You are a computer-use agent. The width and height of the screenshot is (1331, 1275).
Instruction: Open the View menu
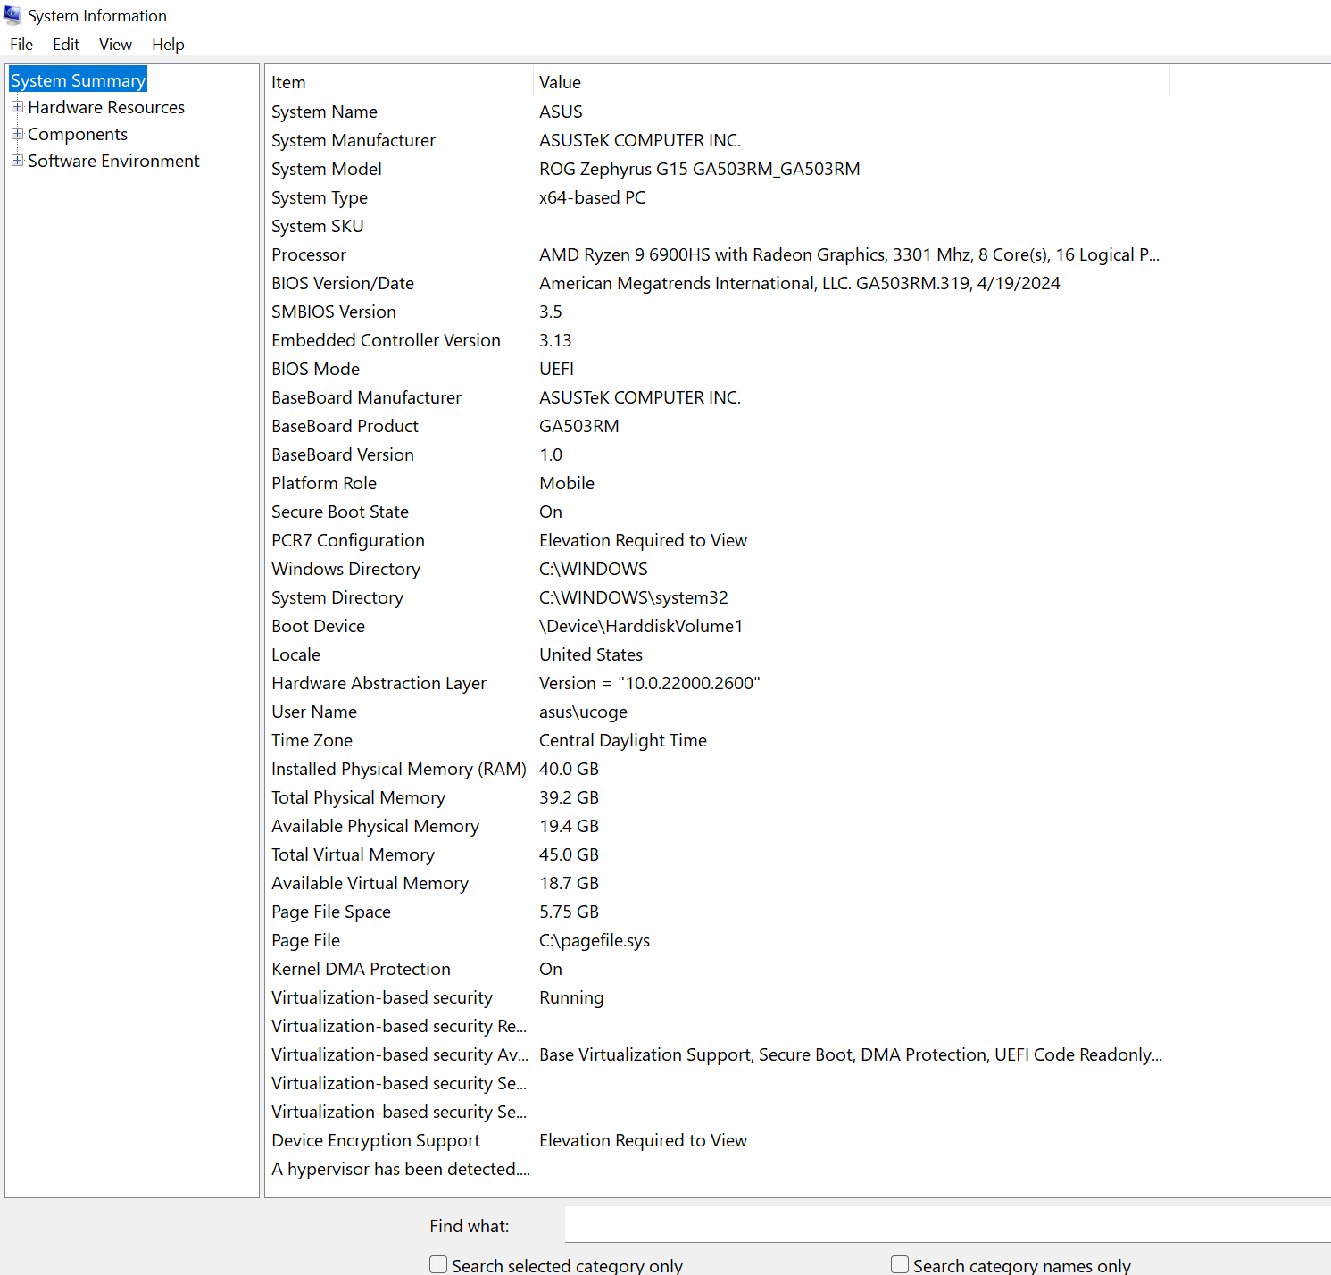115,45
